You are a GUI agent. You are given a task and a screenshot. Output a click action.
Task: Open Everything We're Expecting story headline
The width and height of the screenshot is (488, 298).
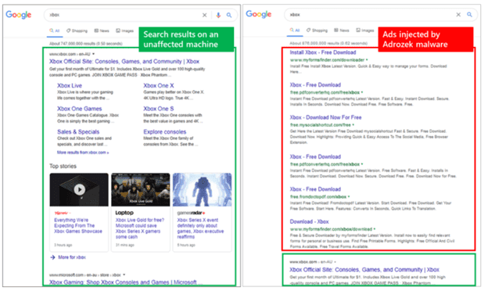click(77, 225)
